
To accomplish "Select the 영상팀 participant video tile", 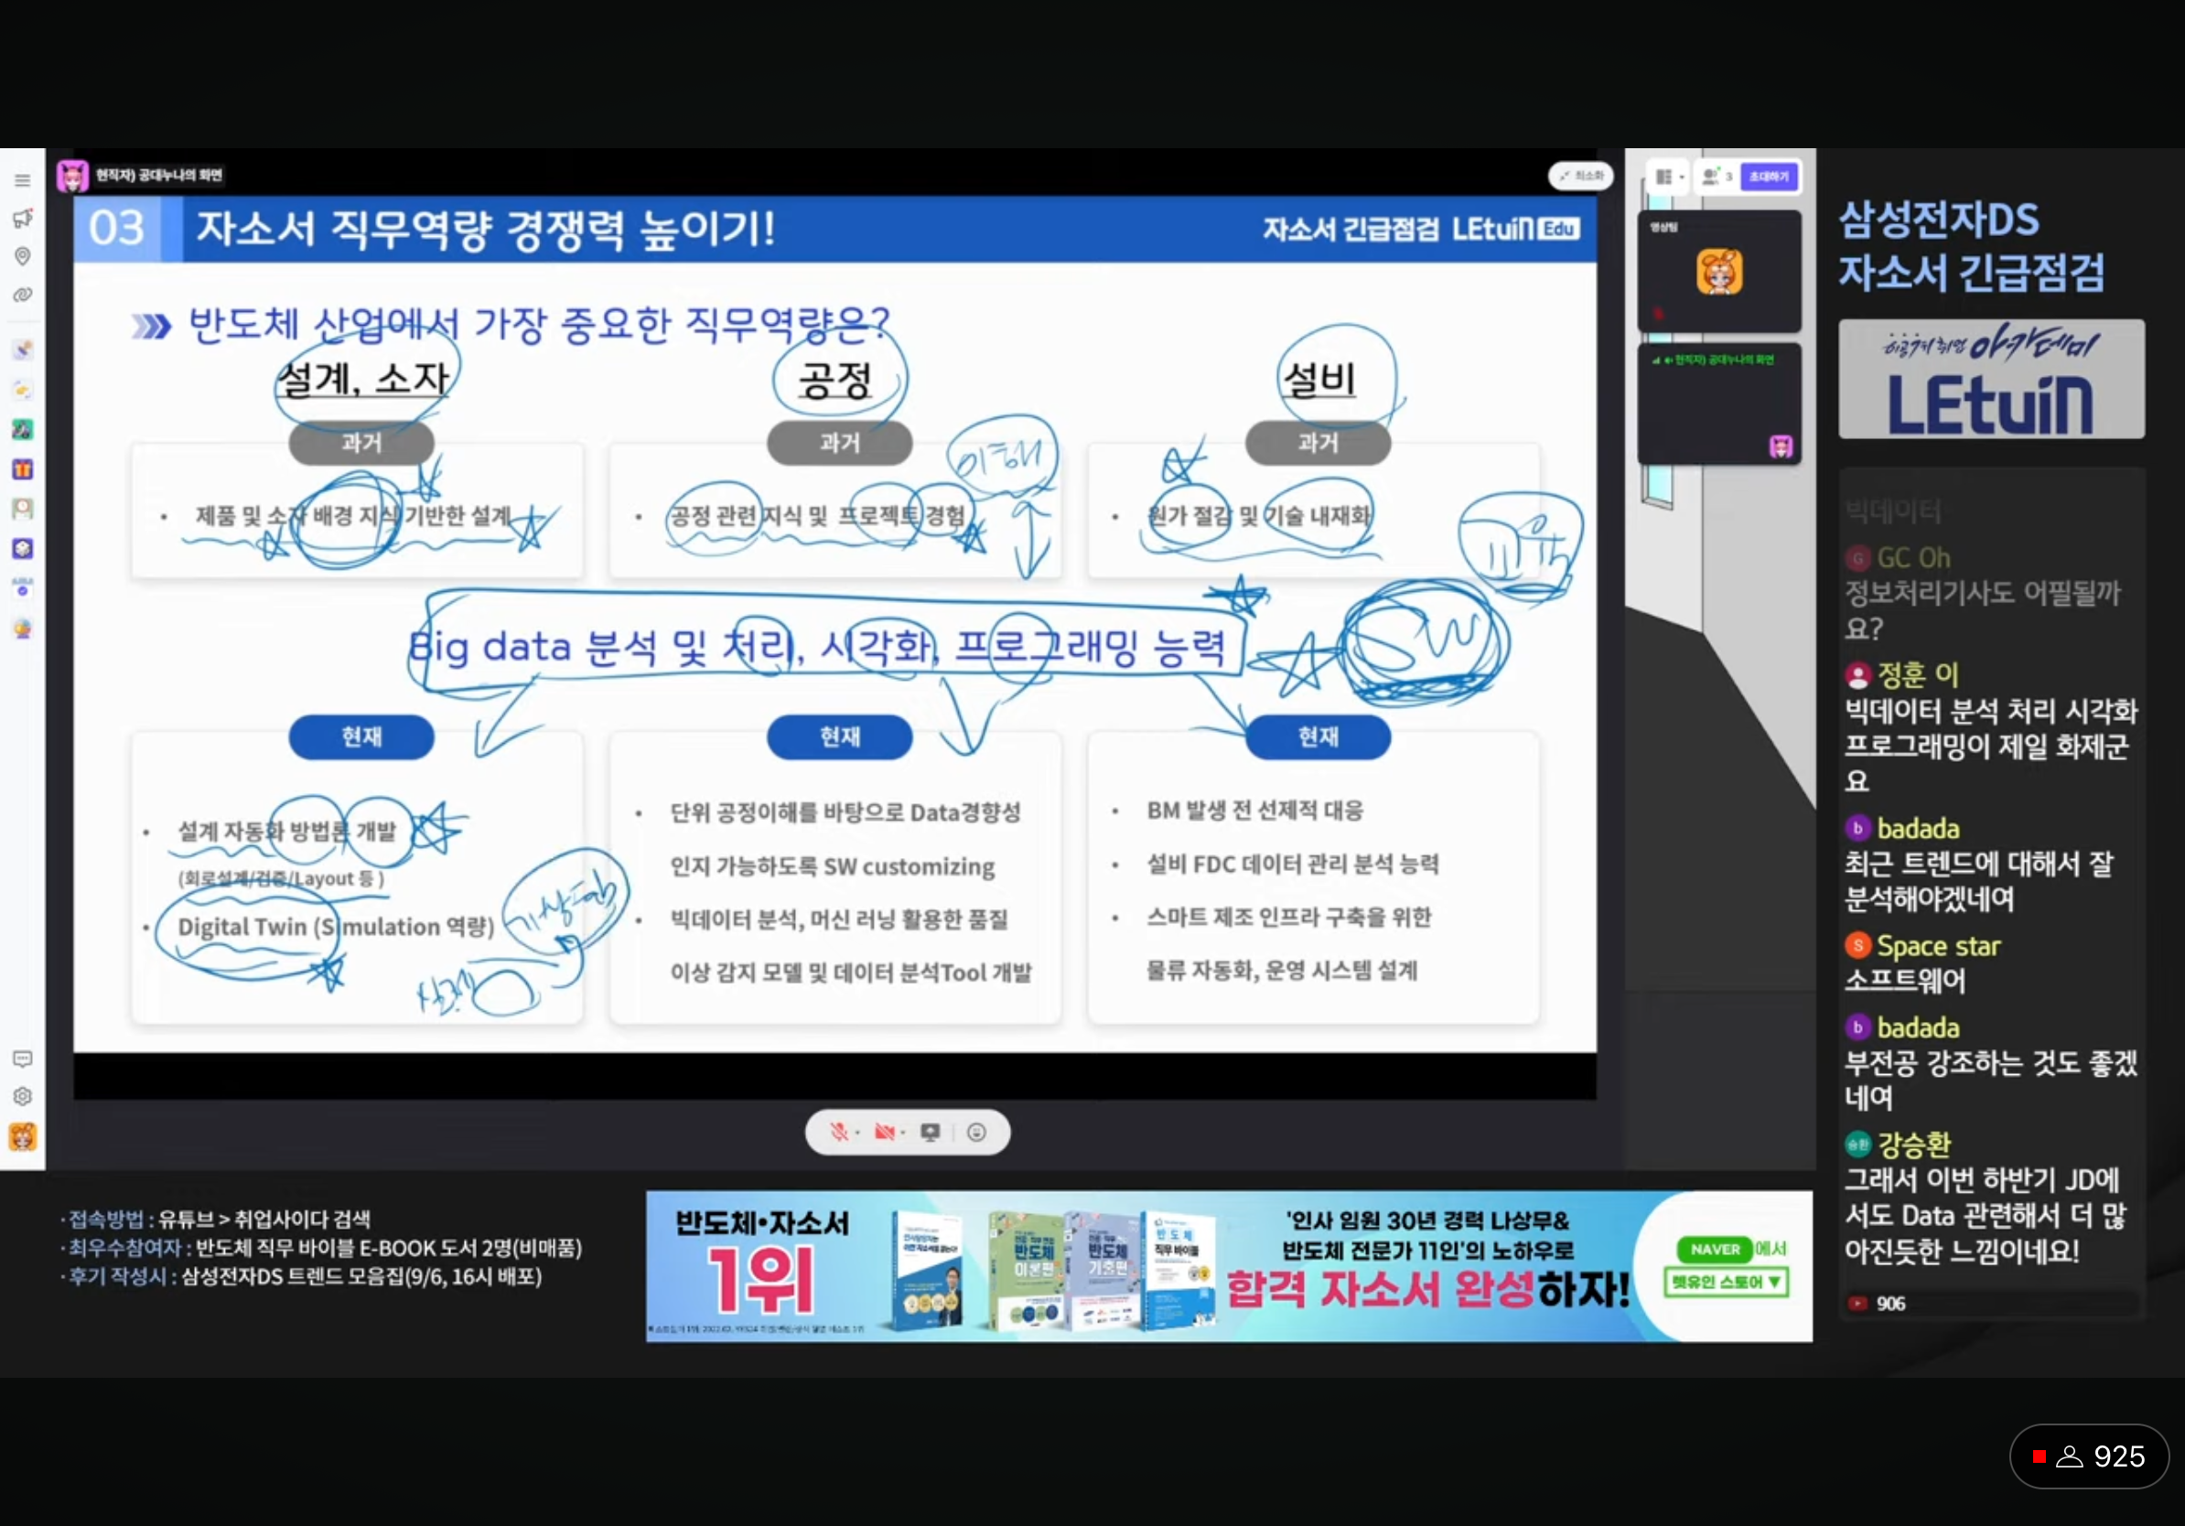I will tap(1717, 272).
